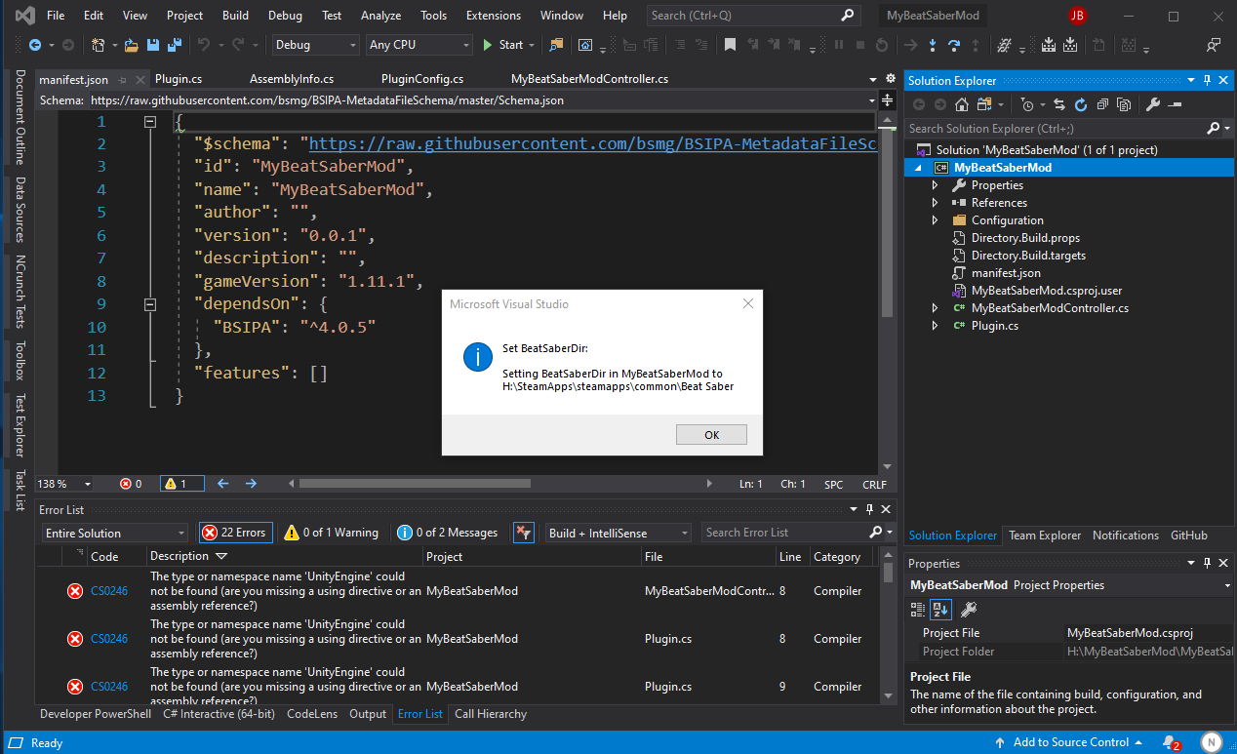1237x754 pixels.
Task: Refresh Solution Explorer with the blue arrow
Action: 1081,104
